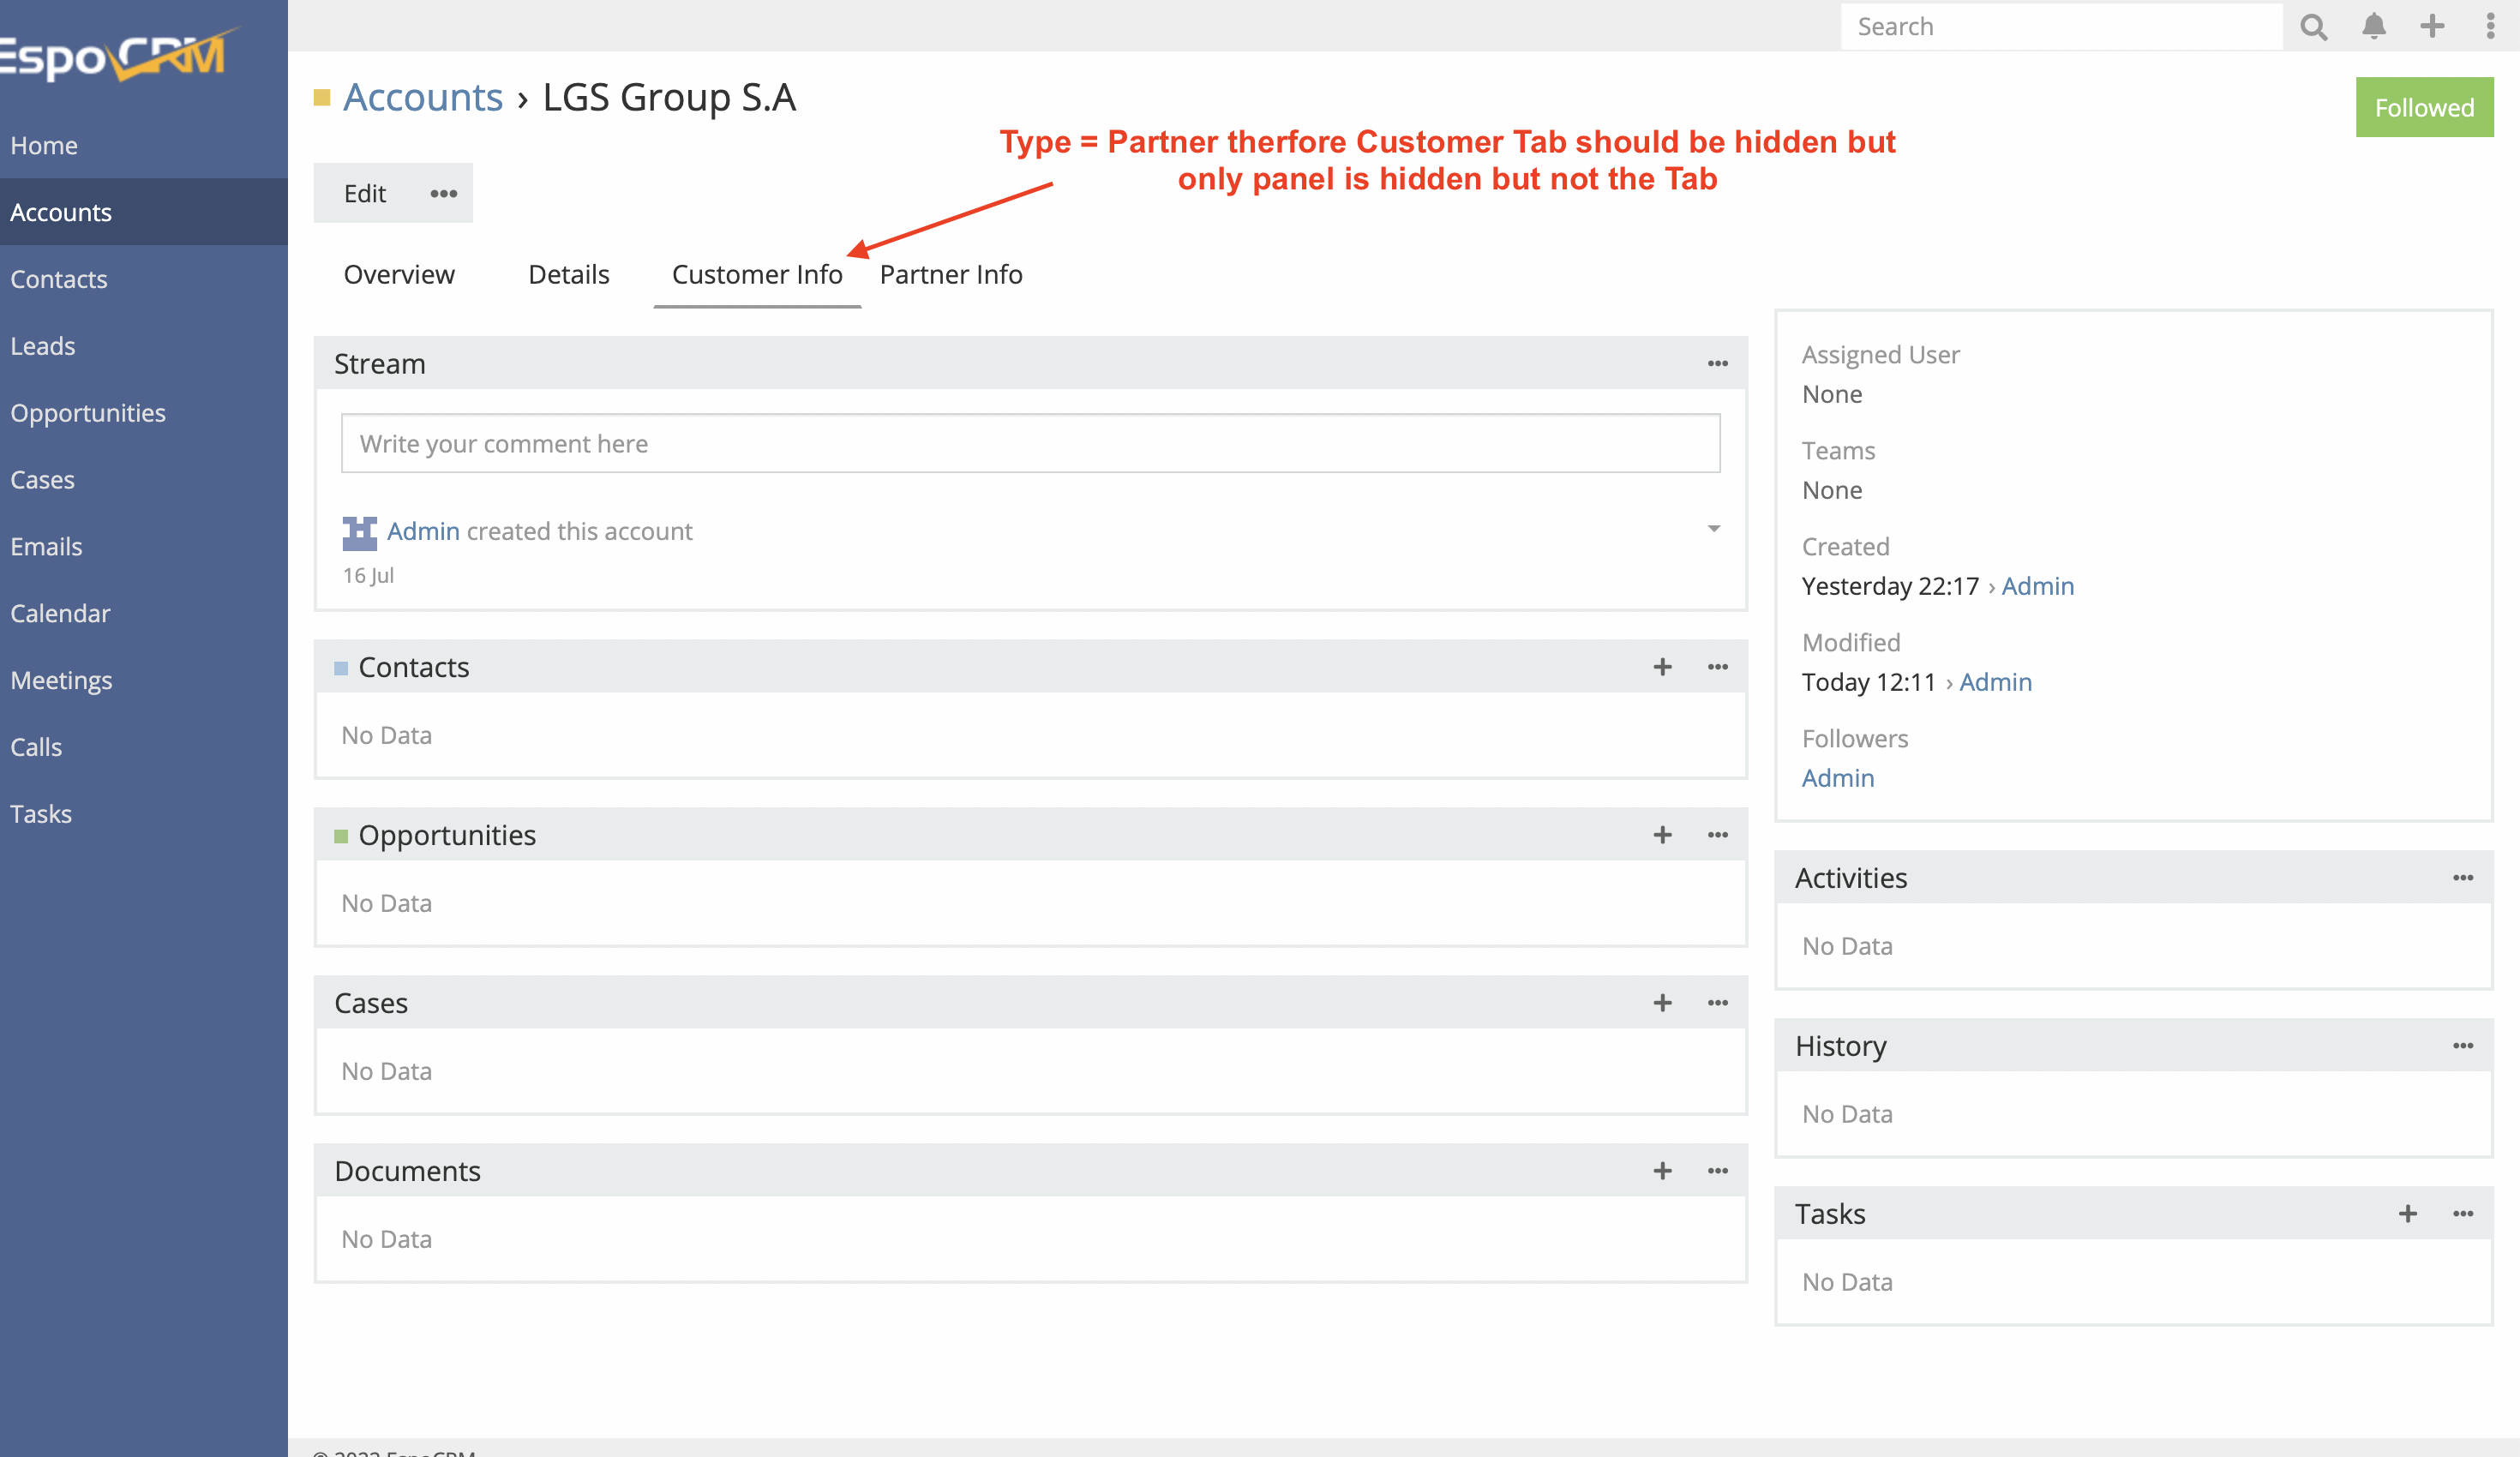Add a contact via the Contacts panel plus icon
2520x1457 pixels.
tap(1663, 667)
